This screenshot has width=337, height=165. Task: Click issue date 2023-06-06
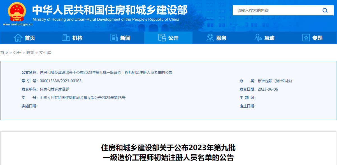click(268, 89)
